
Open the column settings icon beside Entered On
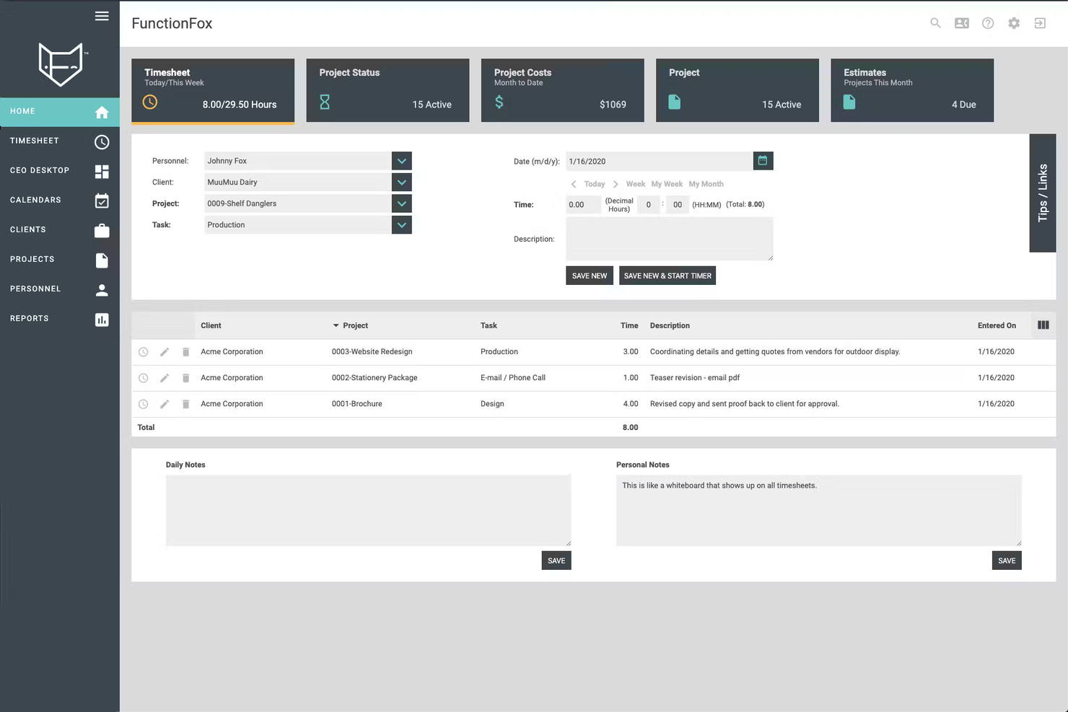click(1043, 325)
